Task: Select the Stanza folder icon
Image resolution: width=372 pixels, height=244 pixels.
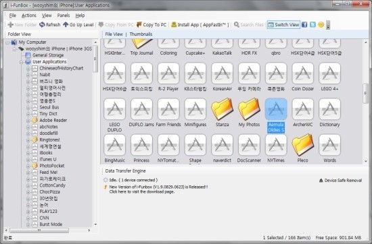Action: 222,109
